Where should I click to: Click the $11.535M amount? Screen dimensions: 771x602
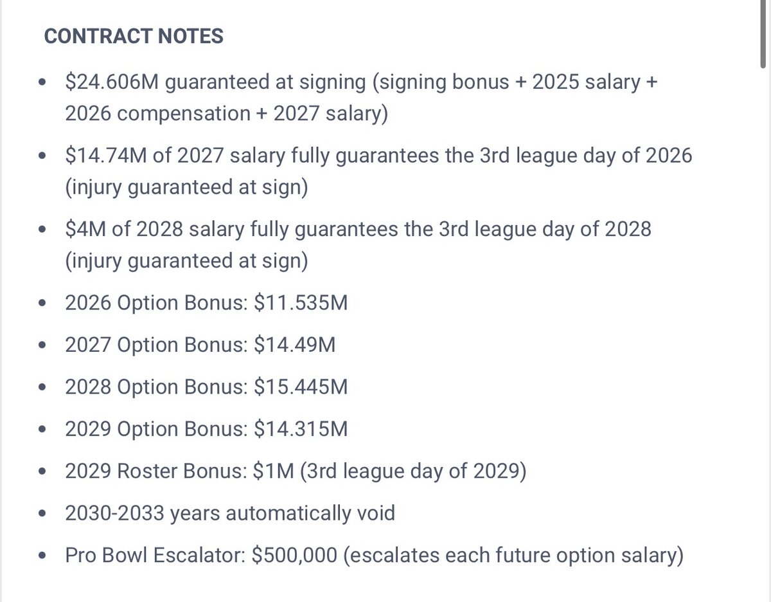click(x=301, y=302)
